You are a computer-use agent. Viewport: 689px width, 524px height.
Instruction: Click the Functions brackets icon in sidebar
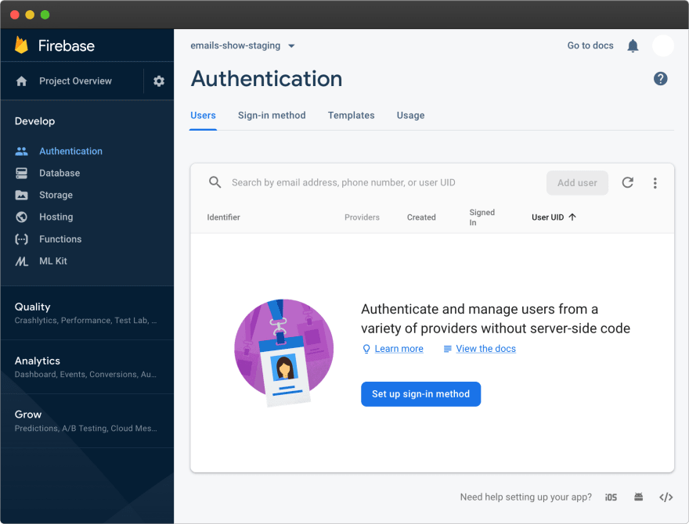[x=22, y=239]
